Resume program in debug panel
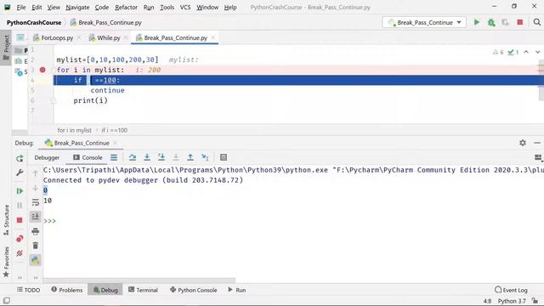This screenshot has height=306, width=544. [20, 190]
